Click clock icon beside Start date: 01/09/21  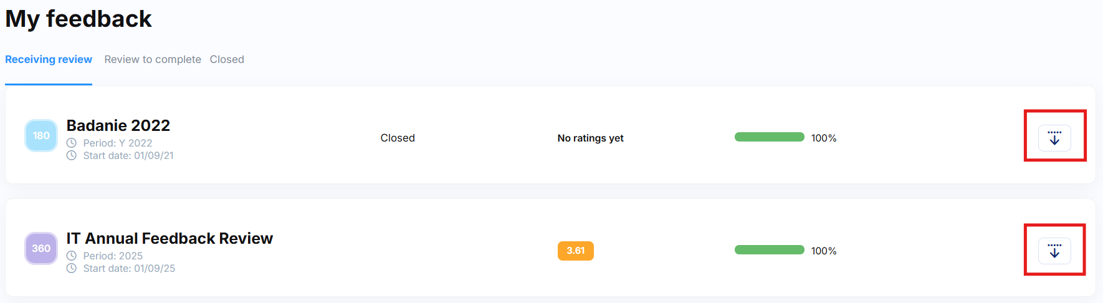(72, 155)
